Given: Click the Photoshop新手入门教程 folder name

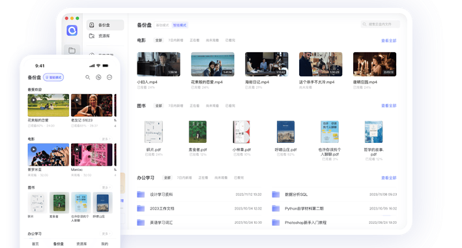Looking at the screenshot, I should tap(306, 223).
